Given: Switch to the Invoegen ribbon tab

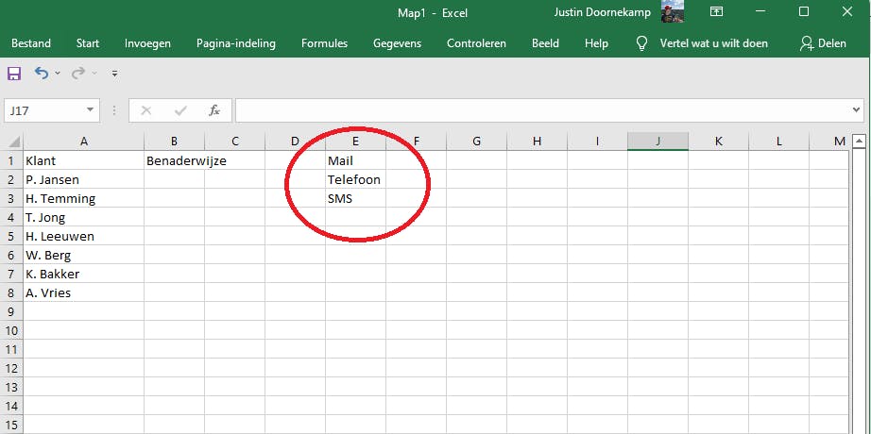Looking at the screenshot, I should (x=147, y=43).
